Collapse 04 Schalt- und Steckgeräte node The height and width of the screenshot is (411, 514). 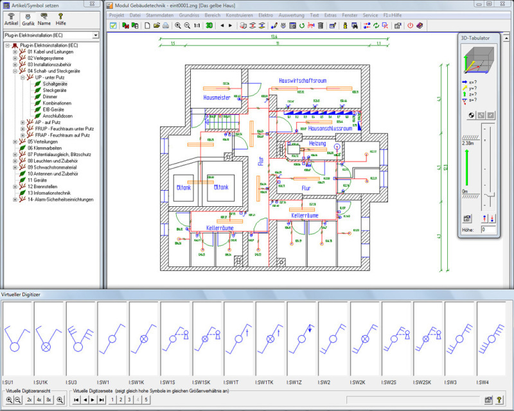[x=15, y=71]
